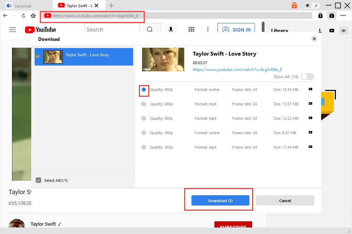
Task: Select the 480p mp4 13.57 MB option
Action: click(144, 104)
